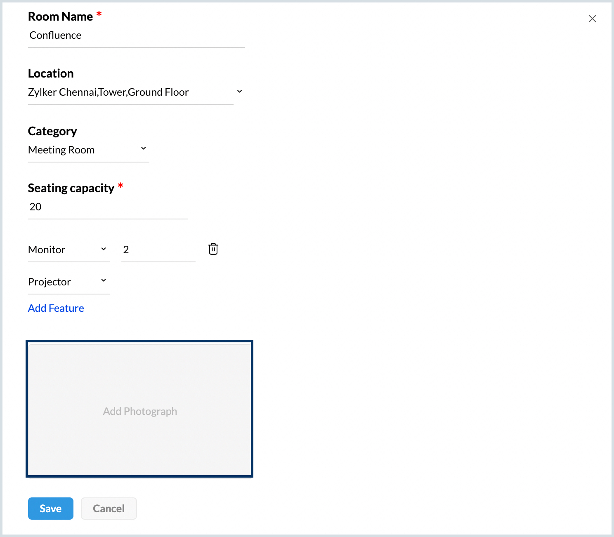Open the Projector feature dropdown
614x537 pixels.
pyautogui.click(x=68, y=282)
